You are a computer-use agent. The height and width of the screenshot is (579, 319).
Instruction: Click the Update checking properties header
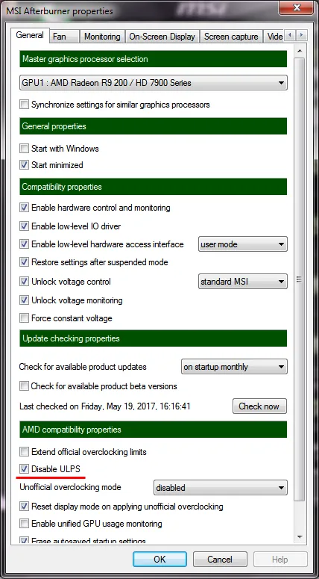point(154,338)
